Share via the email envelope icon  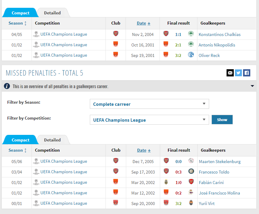tap(230, 73)
